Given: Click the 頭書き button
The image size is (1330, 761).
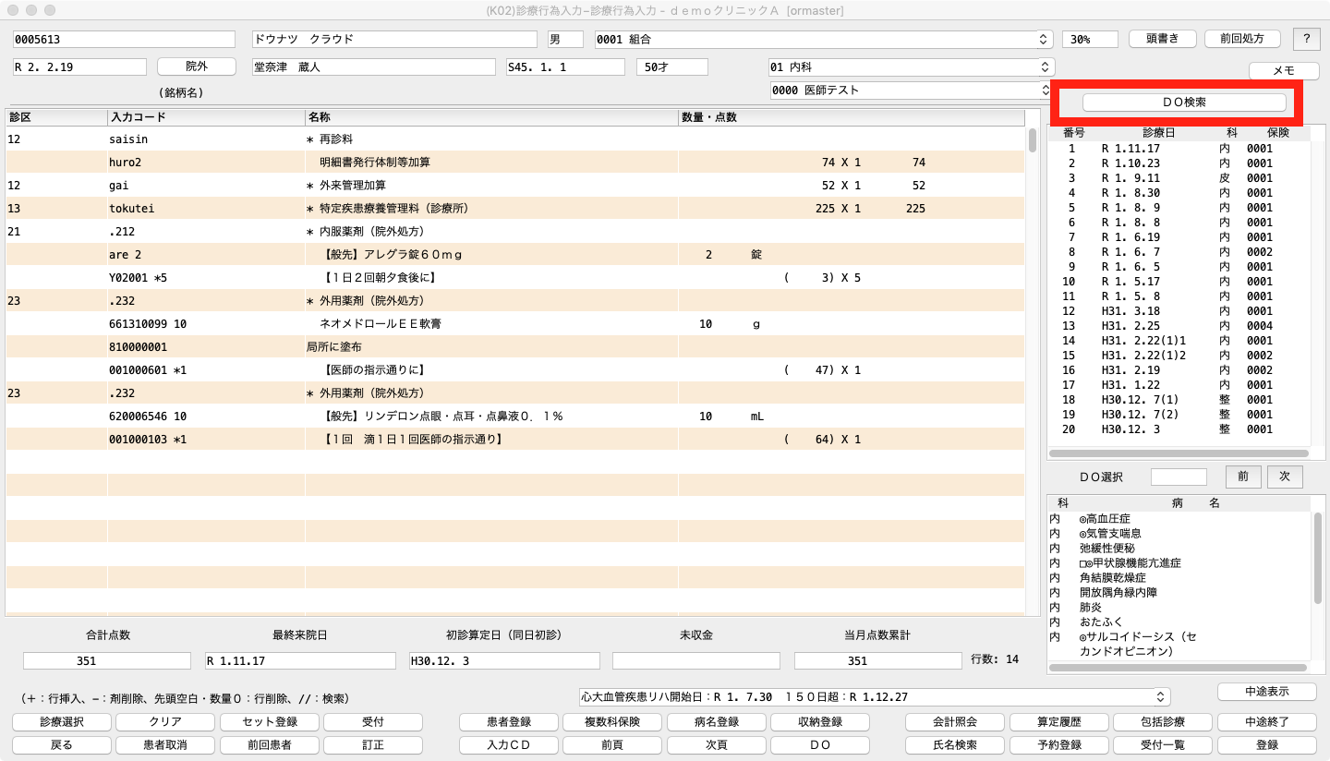Looking at the screenshot, I should click(x=1163, y=39).
